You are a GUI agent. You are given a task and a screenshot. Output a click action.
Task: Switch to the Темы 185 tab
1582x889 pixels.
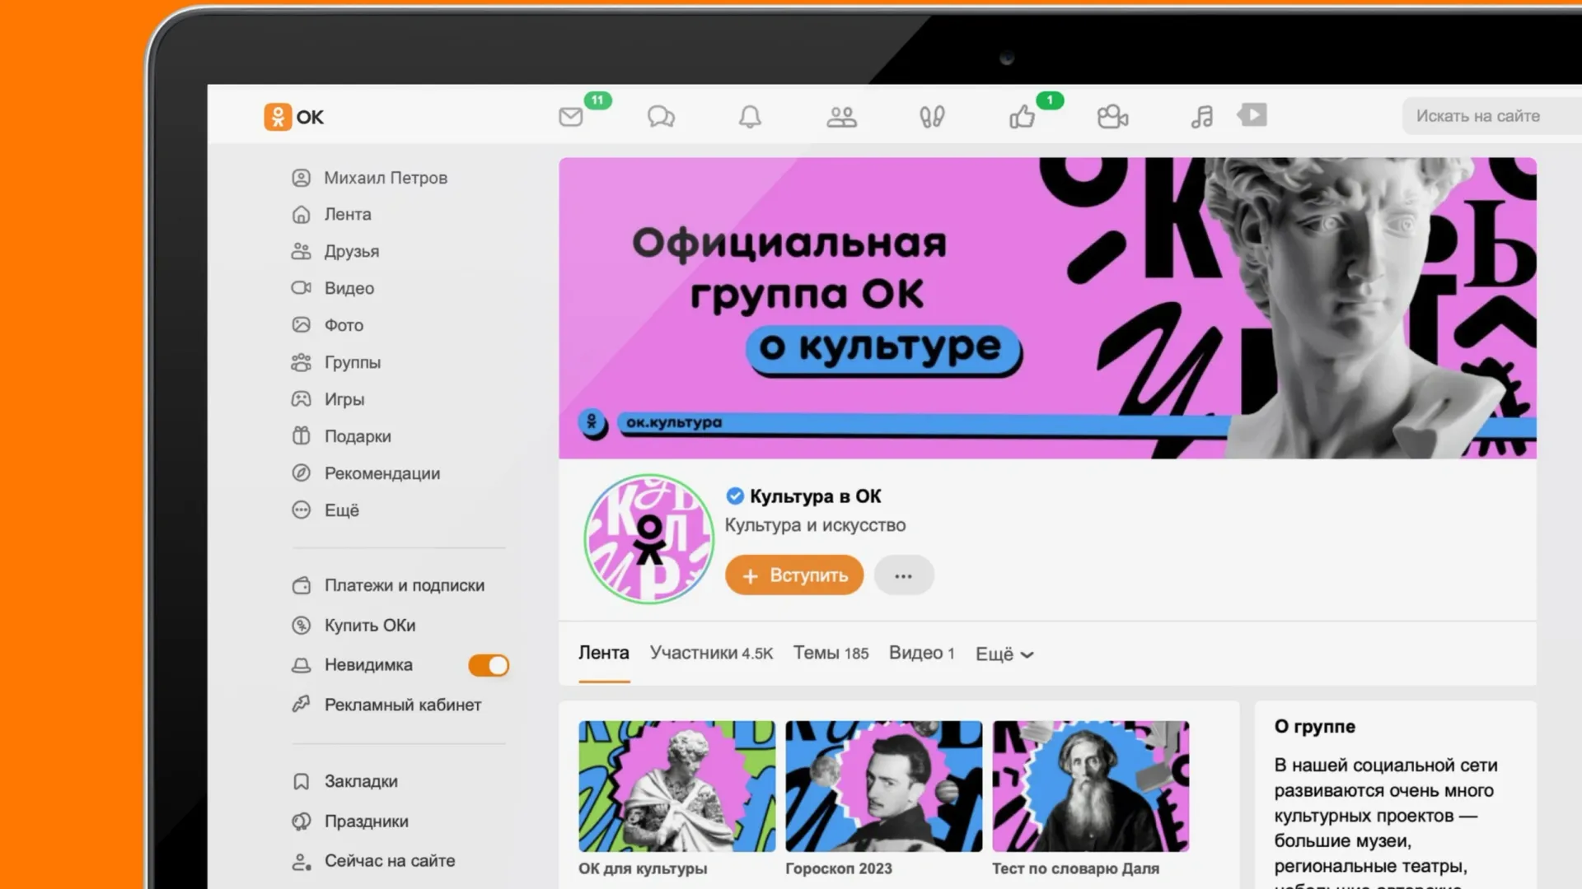[x=831, y=654]
